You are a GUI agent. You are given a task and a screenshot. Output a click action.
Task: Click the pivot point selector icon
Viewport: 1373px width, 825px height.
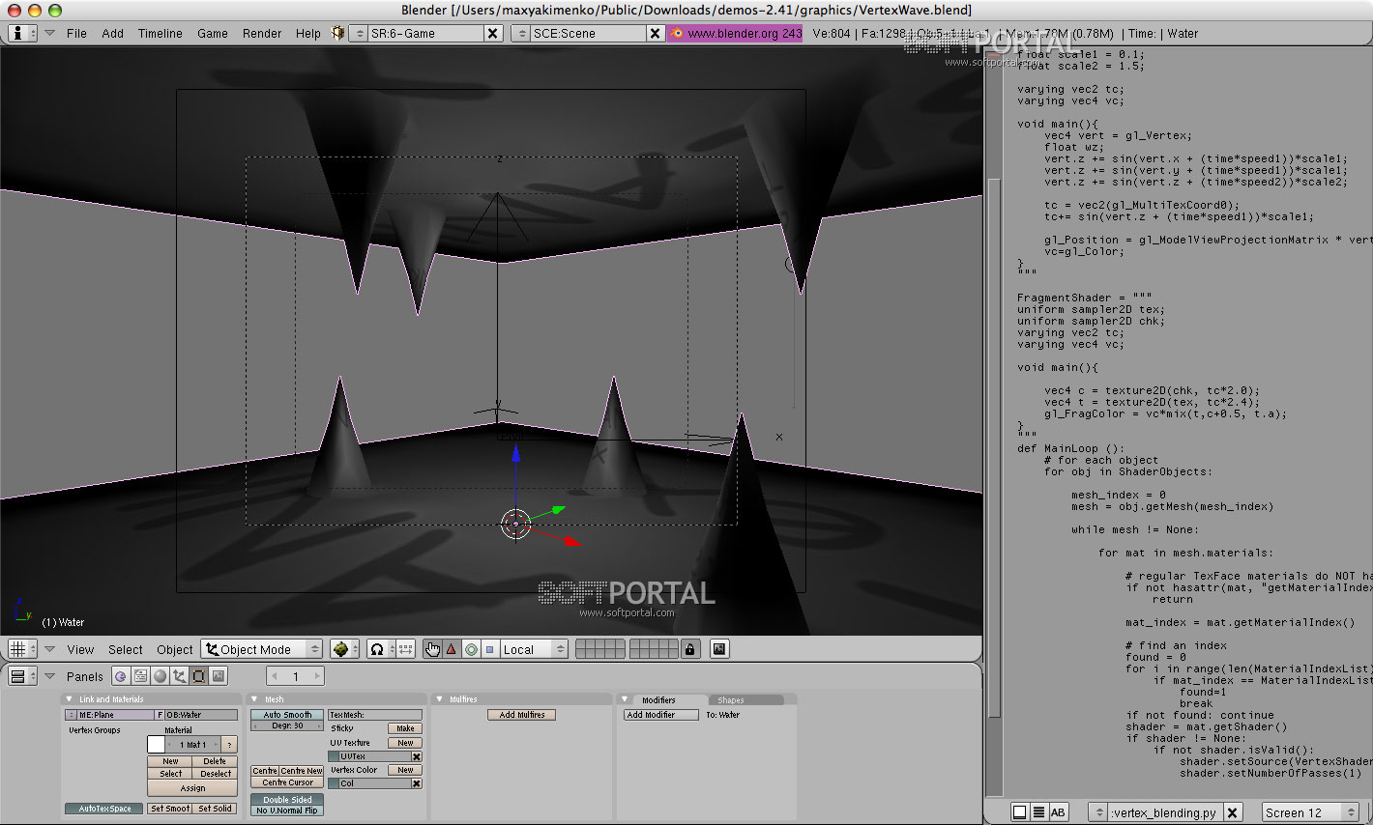pyautogui.click(x=381, y=649)
